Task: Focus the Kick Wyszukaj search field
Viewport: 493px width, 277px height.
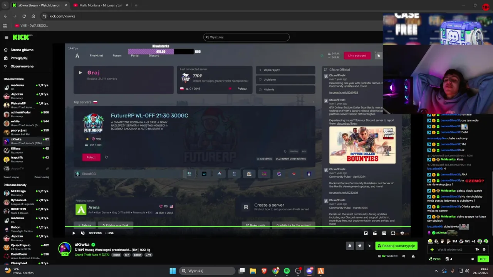Action: (x=246, y=37)
